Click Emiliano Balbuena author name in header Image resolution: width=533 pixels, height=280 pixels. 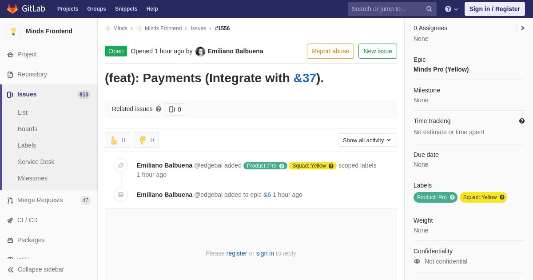[x=235, y=51]
